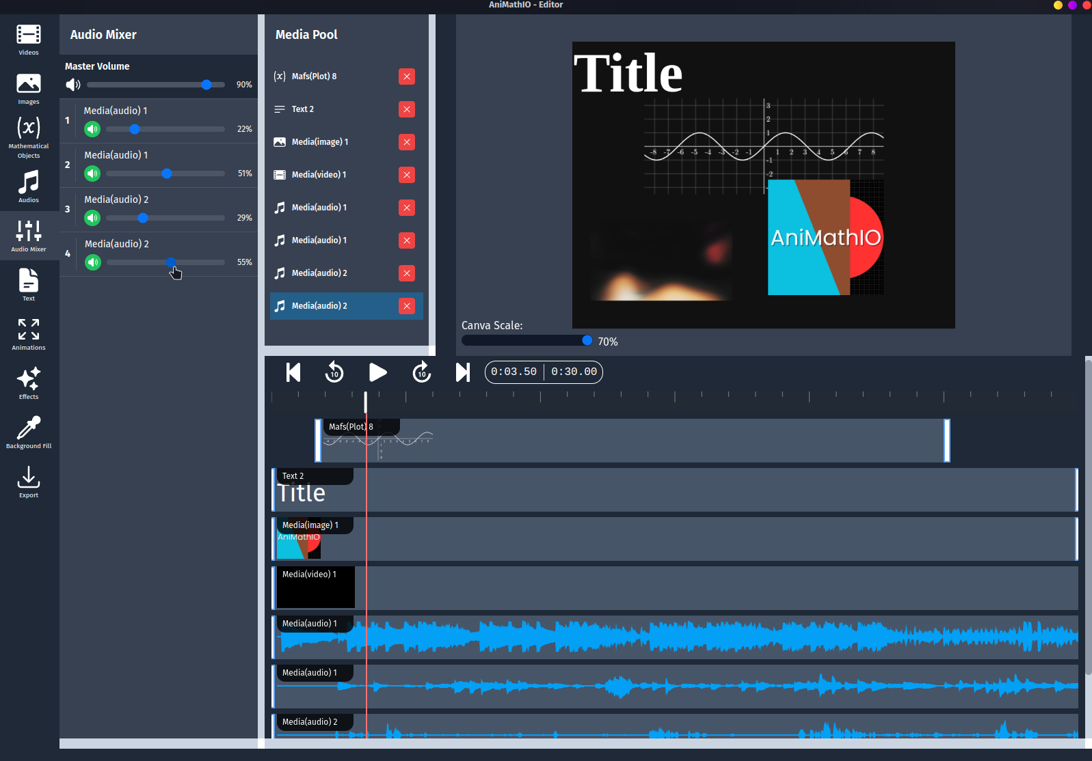Viewport: 1092px width, 761px height.
Task: Click the master volume speaker icon
Action: pyautogui.click(x=73, y=85)
